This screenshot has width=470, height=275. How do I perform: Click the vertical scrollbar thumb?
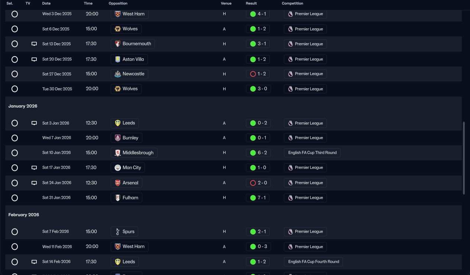[x=464, y=158]
